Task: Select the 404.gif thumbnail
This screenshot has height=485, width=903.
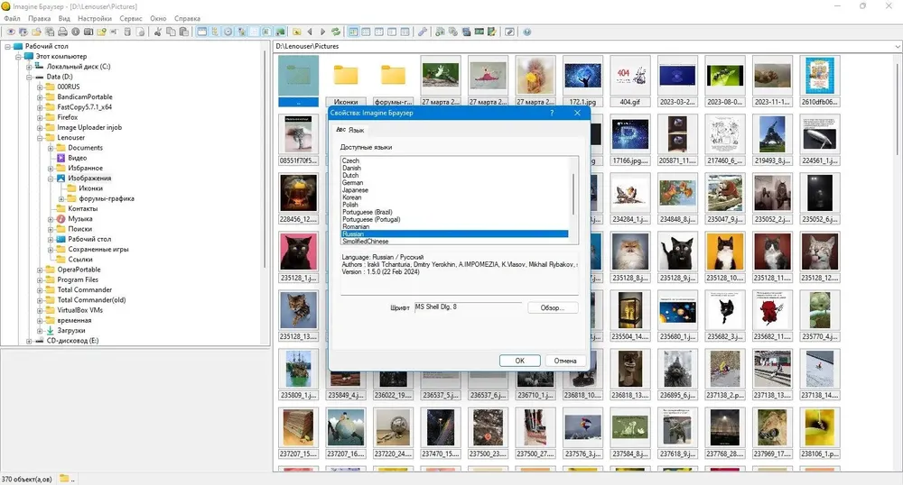Action: point(629,81)
